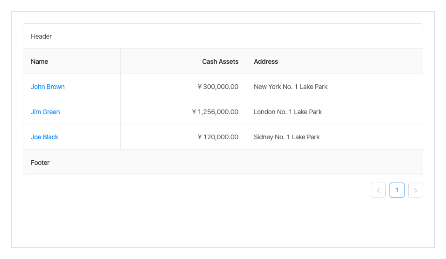The width and height of the screenshot is (446, 259).
Task: Click the yen symbol in Joe Black's row
Action: point(200,137)
